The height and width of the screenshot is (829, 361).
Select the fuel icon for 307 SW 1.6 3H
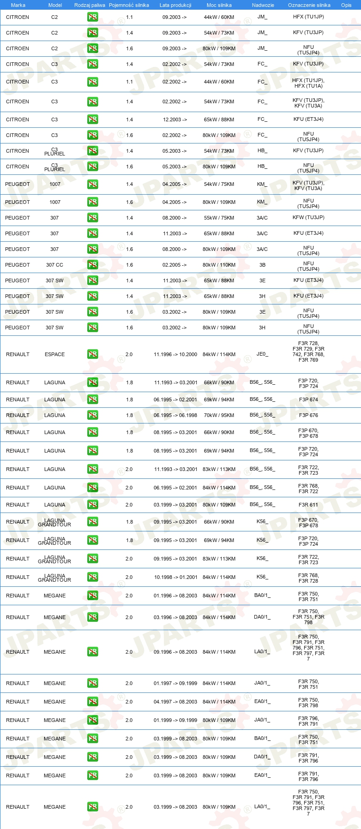coord(92,328)
